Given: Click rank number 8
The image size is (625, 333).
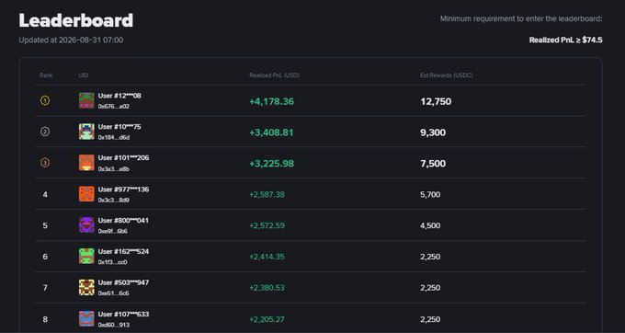Looking at the screenshot, I should pos(45,319).
